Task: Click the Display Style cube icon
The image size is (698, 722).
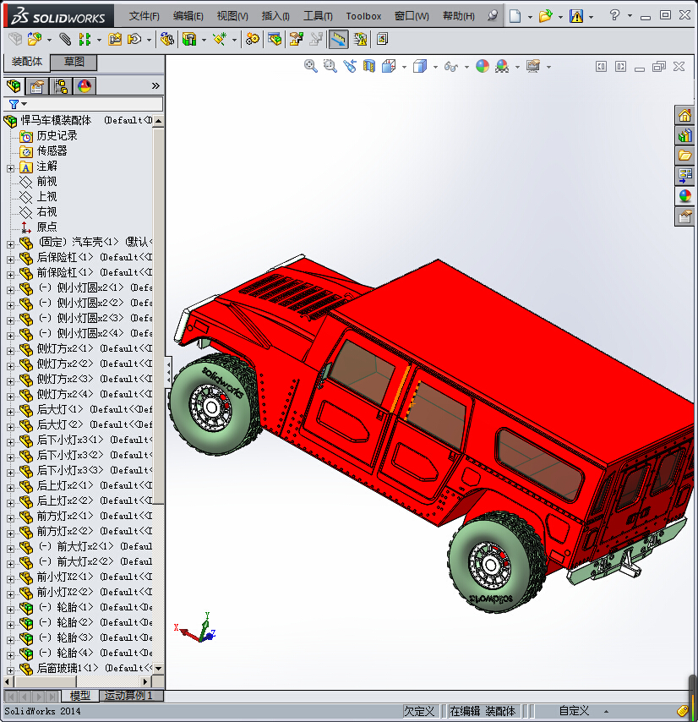Action: [420, 66]
